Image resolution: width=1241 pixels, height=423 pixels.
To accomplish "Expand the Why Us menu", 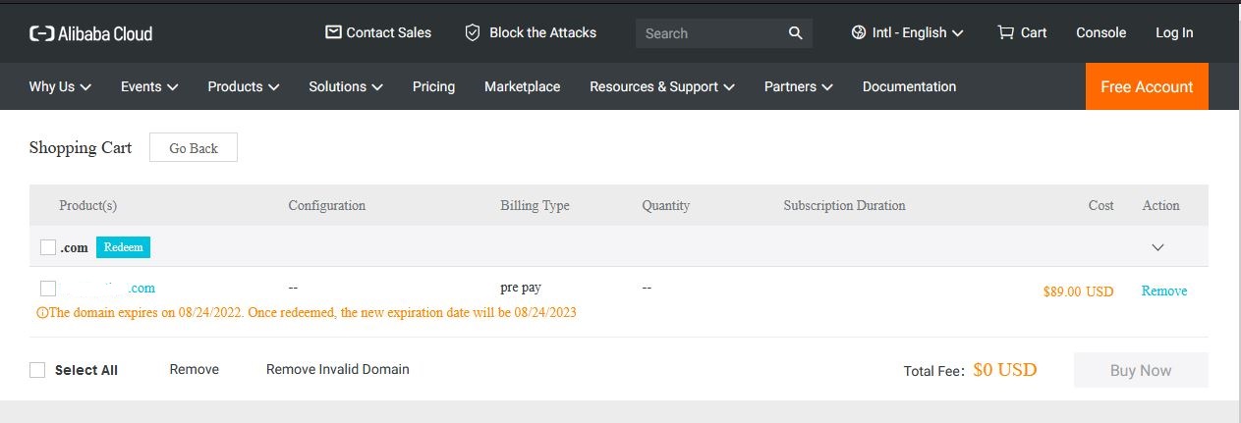I will (x=60, y=86).
